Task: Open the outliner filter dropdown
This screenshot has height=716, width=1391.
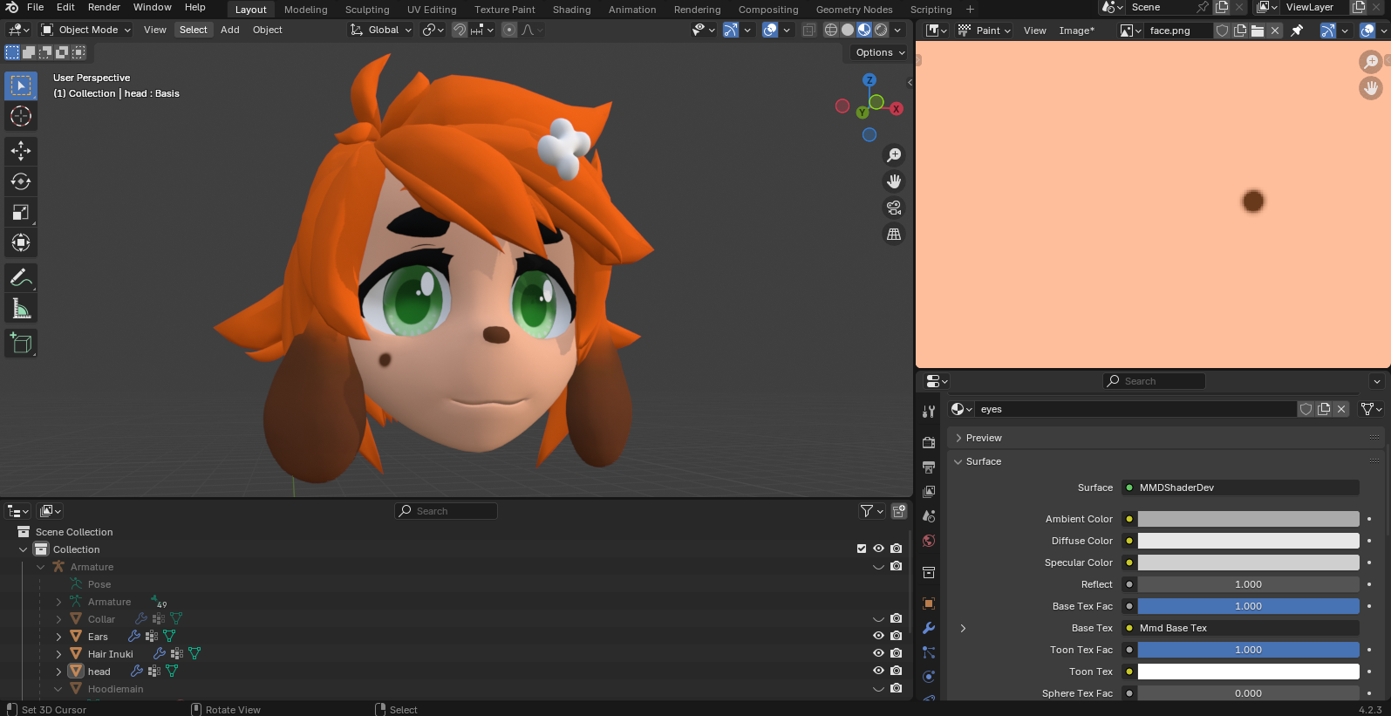Action: click(x=872, y=511)
